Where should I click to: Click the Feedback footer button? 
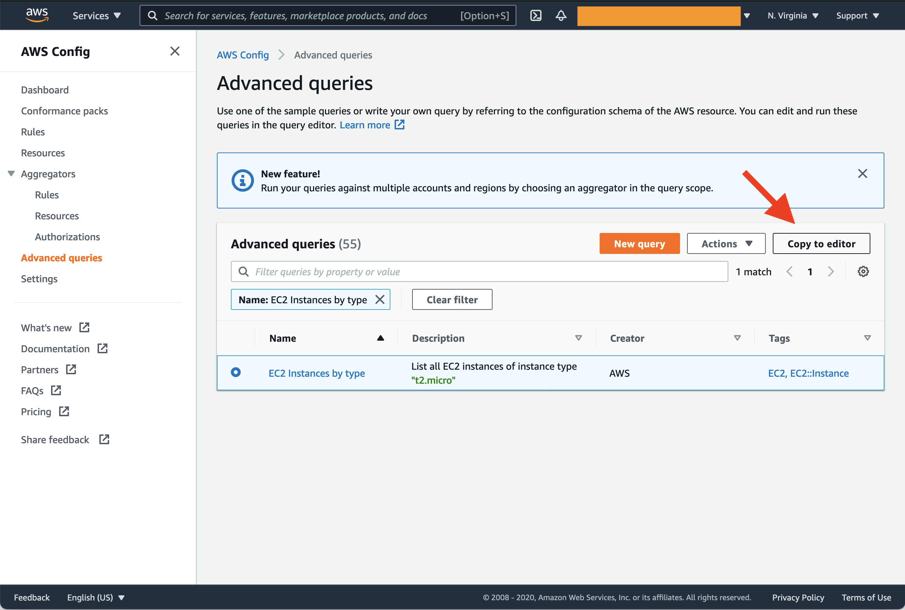click(x=32, y=597)
